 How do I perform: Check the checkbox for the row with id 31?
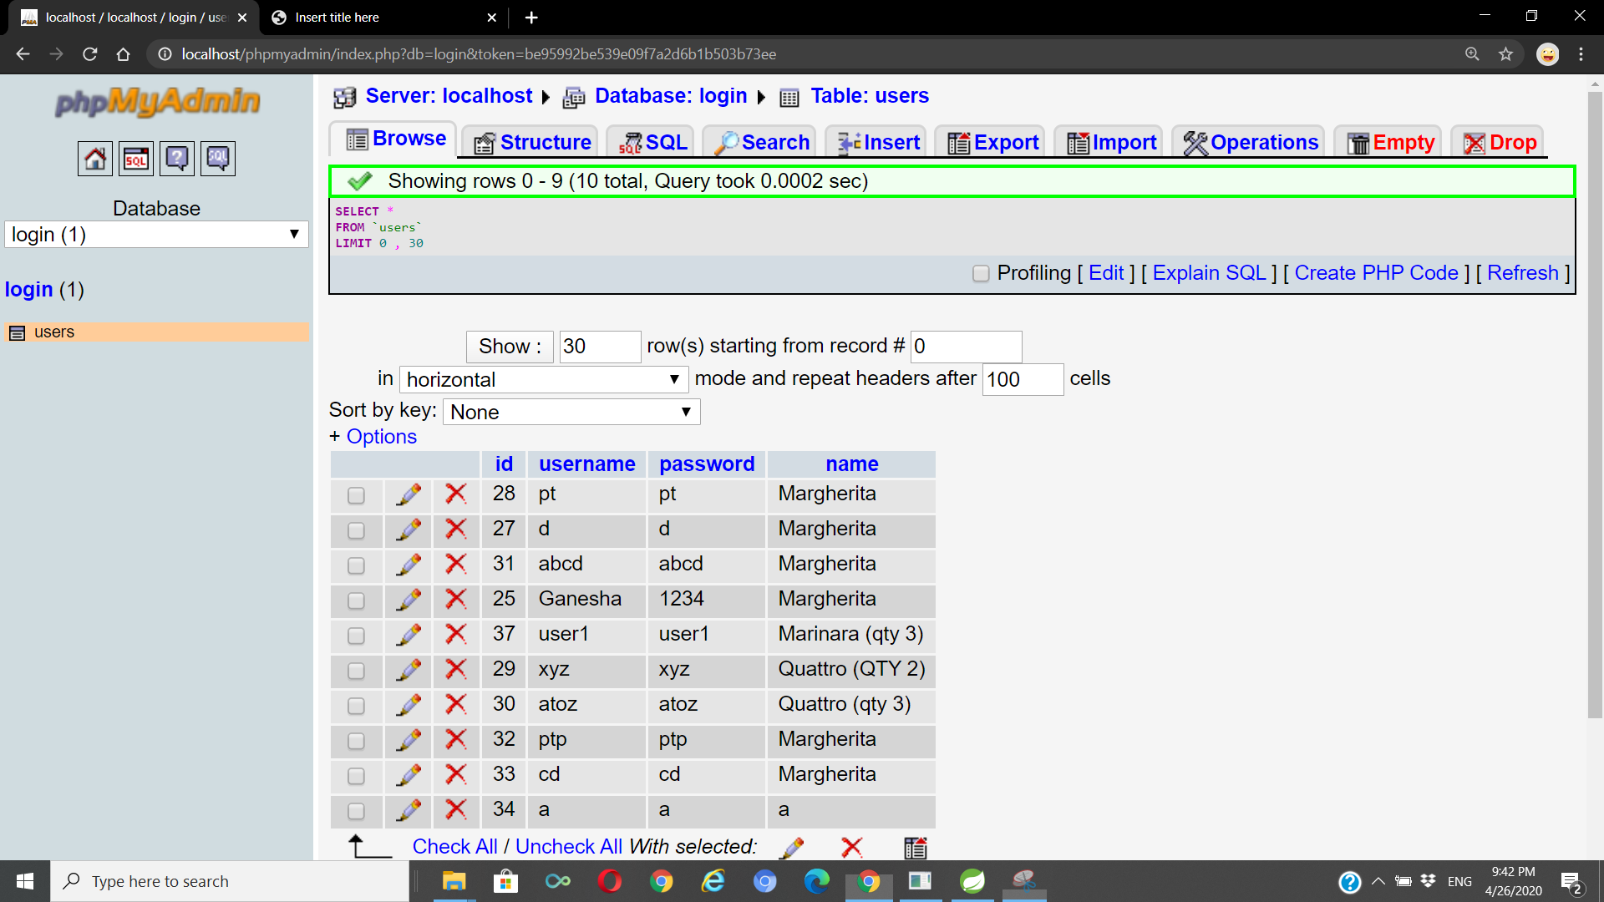point(356,565)
